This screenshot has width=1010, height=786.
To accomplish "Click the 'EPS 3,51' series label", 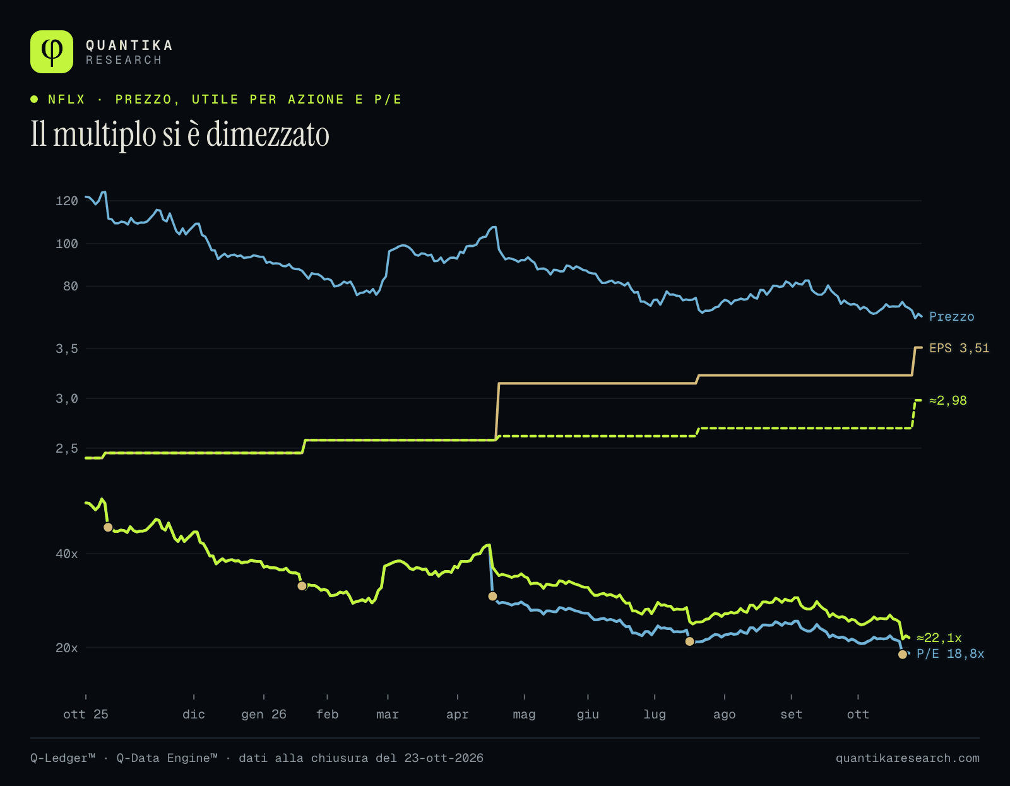I will (959, 348).
